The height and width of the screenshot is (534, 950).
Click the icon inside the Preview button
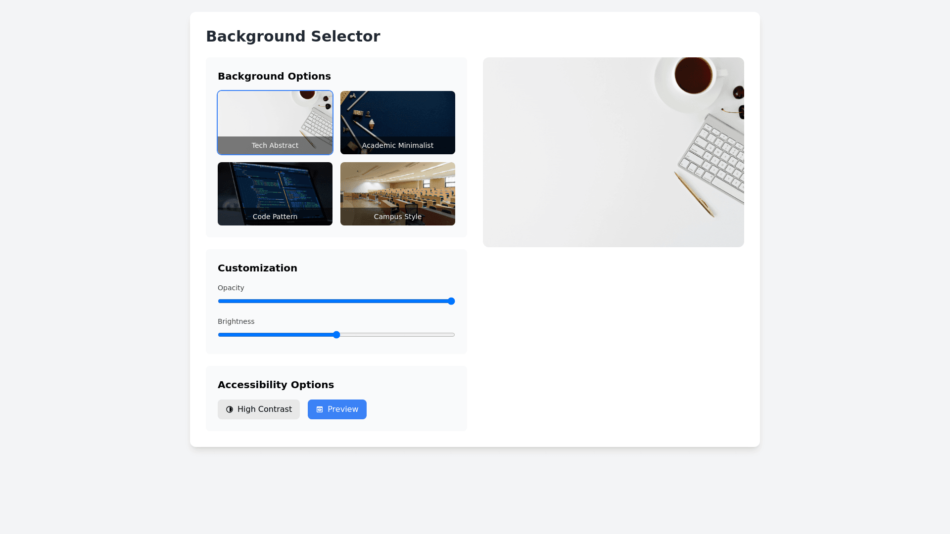320,409
